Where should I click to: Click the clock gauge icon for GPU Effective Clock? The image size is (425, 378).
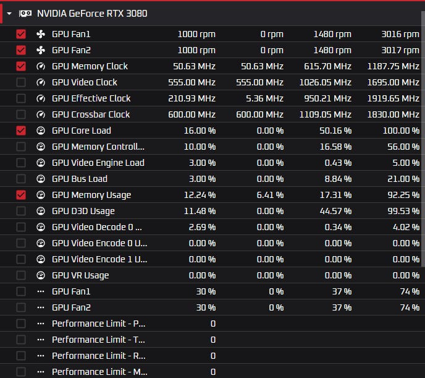pyautogui.click(x=41, y=98)
